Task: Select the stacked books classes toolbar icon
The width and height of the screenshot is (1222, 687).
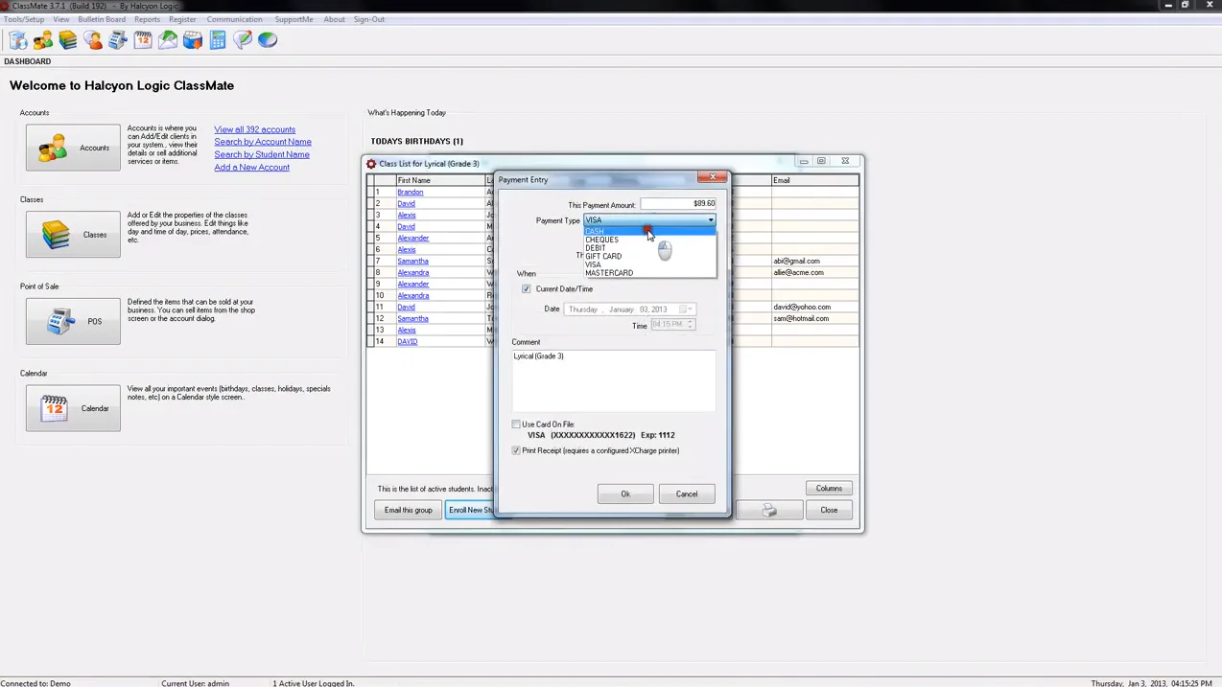Action: click(67, 39)
